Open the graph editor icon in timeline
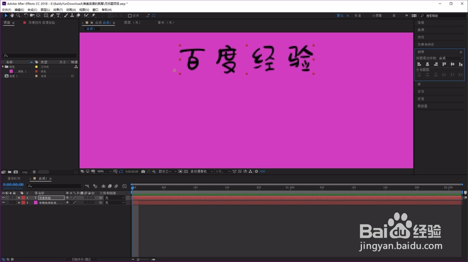The width and height of the screenshot is (468, 262). (x=124, y=186)
